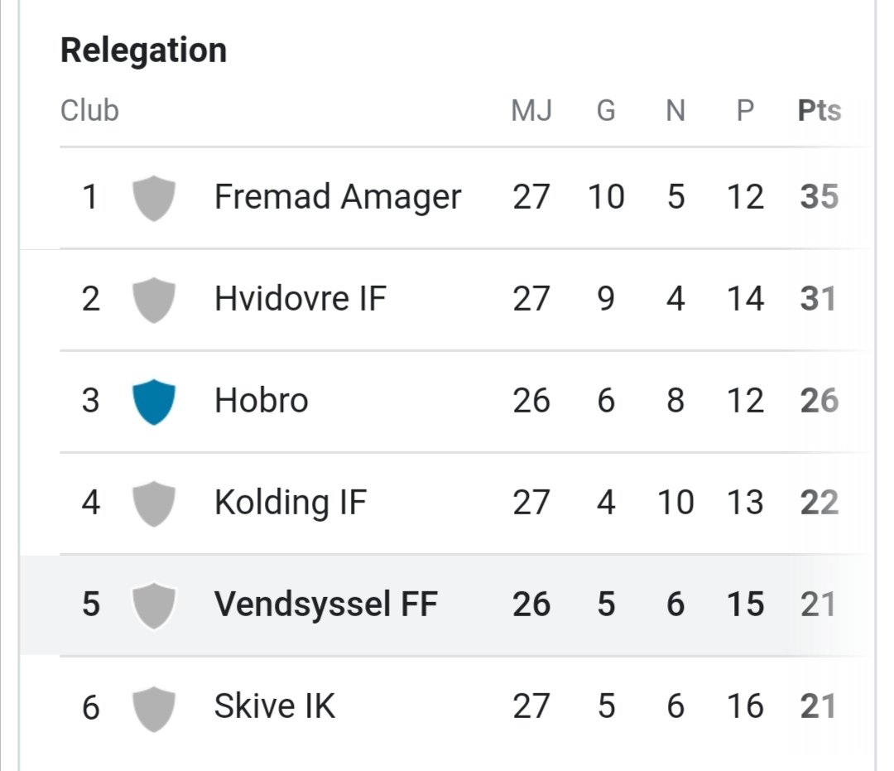The height and width of the screenshot is (771, 894).
Task: Click the P column header
Action: 745,110
